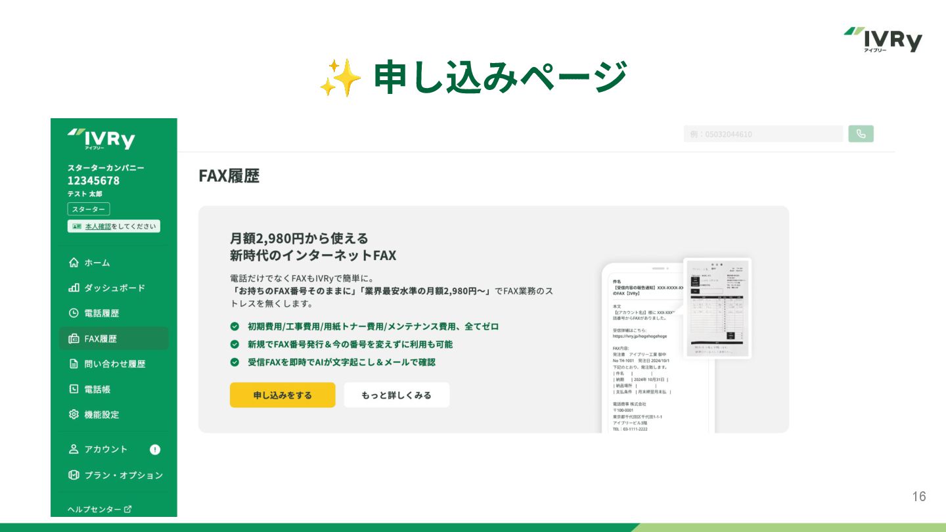Click the alert badge next to アカウント

click(155, 450)
